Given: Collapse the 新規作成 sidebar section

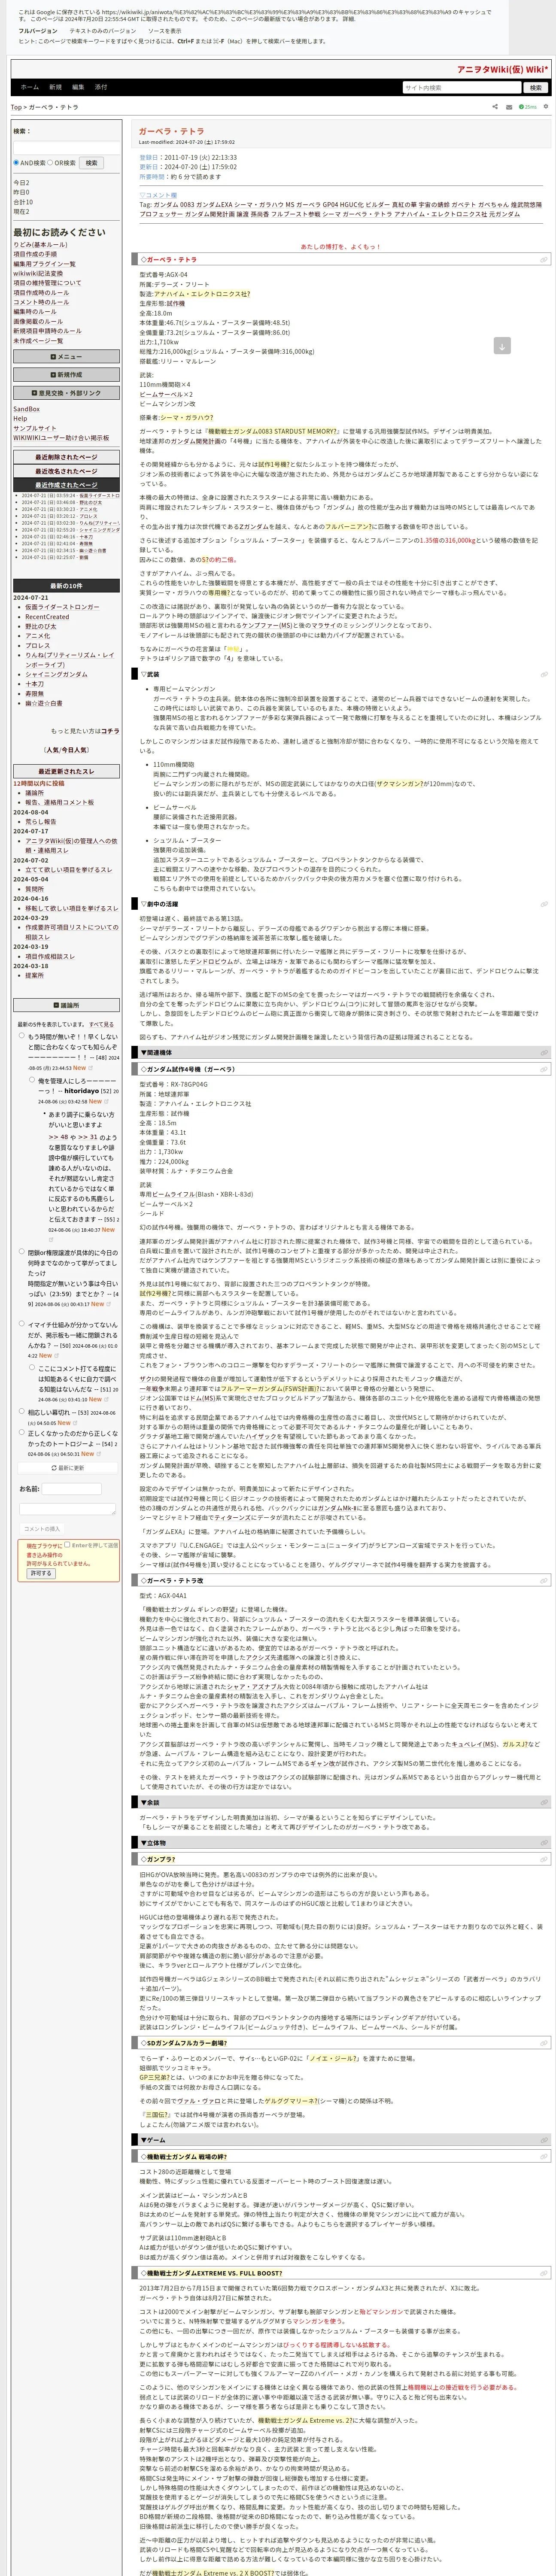Looking at the screenshot, I should click(x=66, y=375).
